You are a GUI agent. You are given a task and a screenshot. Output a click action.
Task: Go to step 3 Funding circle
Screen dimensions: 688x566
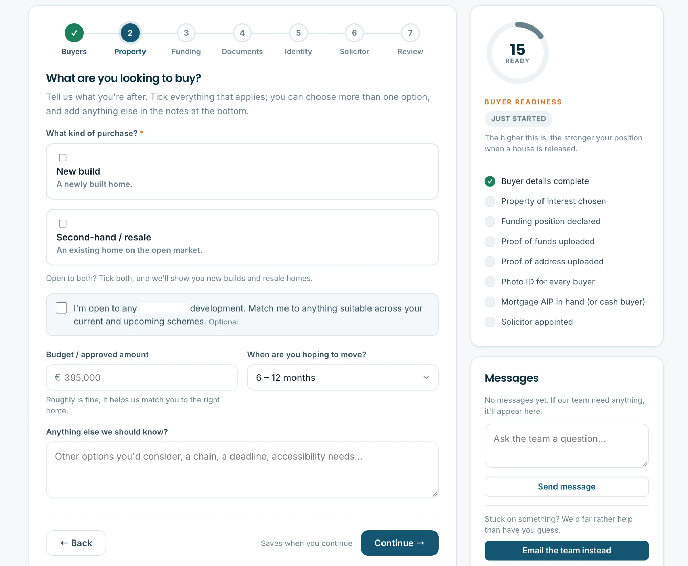(x=186, y=33)
